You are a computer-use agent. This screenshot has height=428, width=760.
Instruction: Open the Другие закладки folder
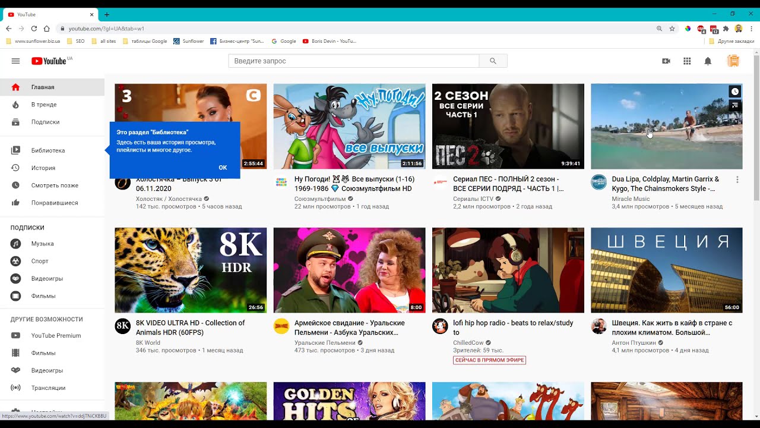coord(731,42)
